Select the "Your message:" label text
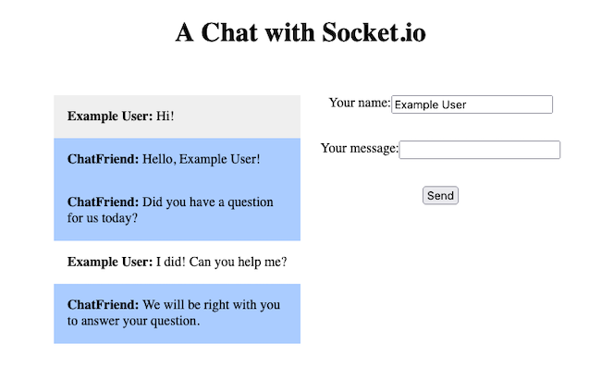Viewport: 601px width, 379px height. pyautogui.click(x=360, y=148)
